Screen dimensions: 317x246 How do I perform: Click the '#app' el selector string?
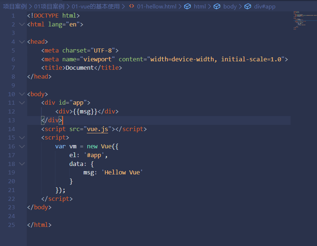[x=94, y=155]
